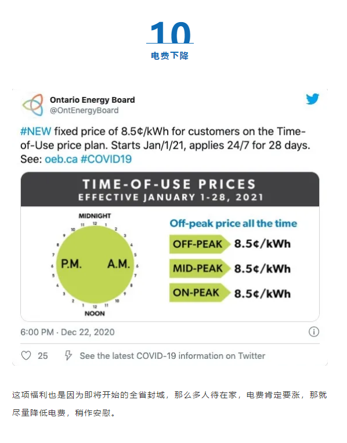Viewport: 347px width, 443px height.
Task: Click the 25 likes count
Action: pyautogui.click(x=42, y=356)
